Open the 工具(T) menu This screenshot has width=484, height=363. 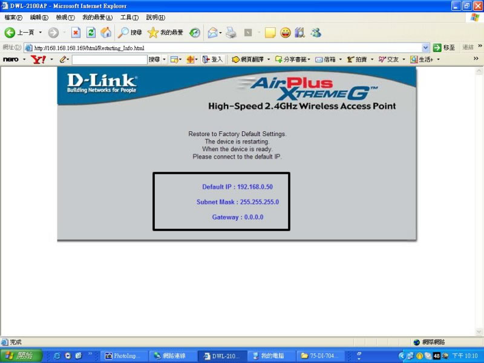129,18
